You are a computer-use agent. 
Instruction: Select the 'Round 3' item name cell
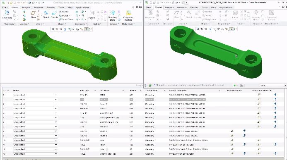[103, 136]
